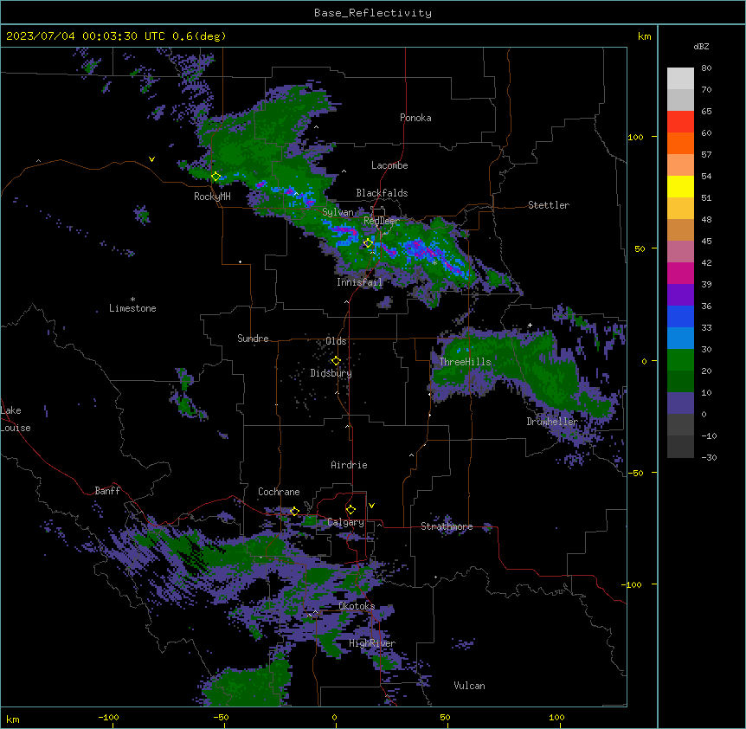746x729 pixels.
Task: Click the Calgary city label
Action: (346, 522)
